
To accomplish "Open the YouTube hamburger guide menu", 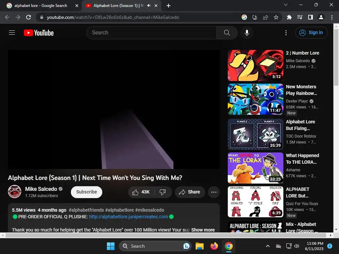I will [x=12, y=33].
